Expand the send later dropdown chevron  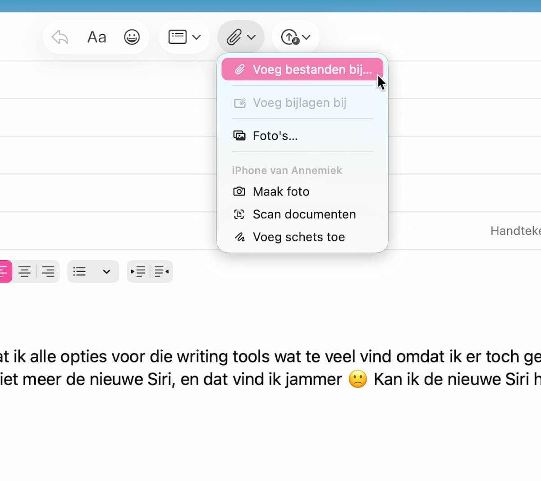307,37
